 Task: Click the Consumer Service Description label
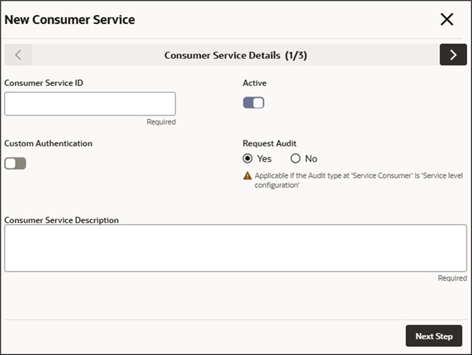pyautogui.click(x=62, y=220)
